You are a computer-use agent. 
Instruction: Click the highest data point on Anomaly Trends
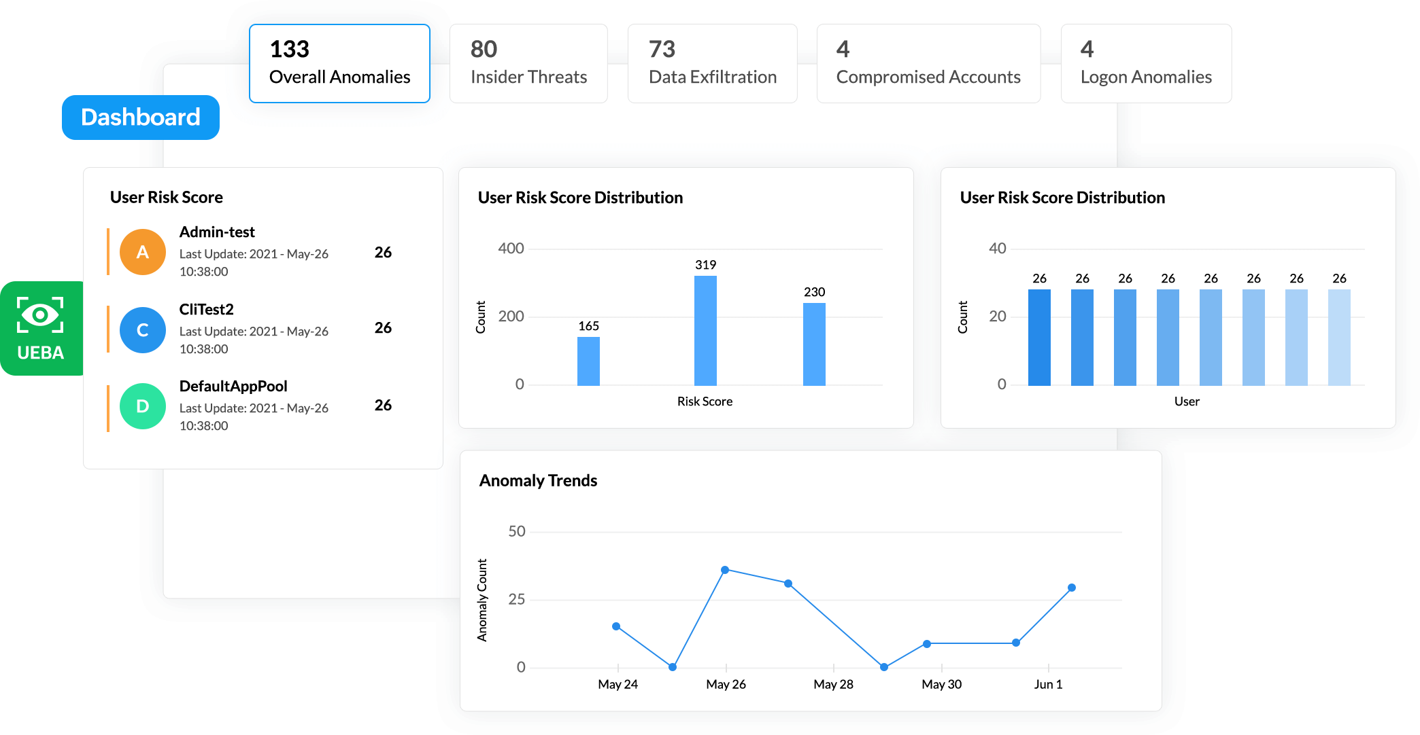[x=725, y=570]
